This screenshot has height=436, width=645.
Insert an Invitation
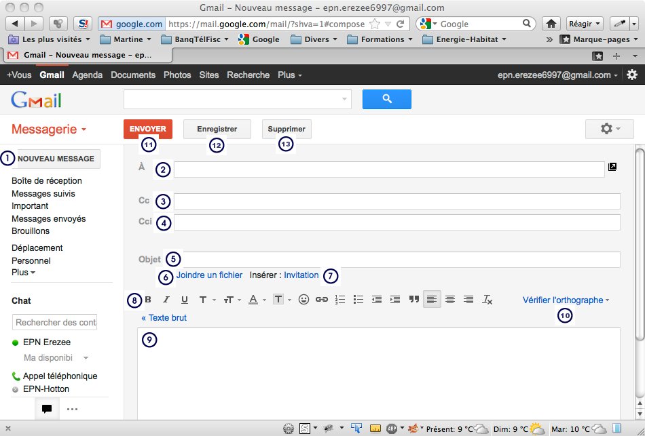[x=301, y=275]
